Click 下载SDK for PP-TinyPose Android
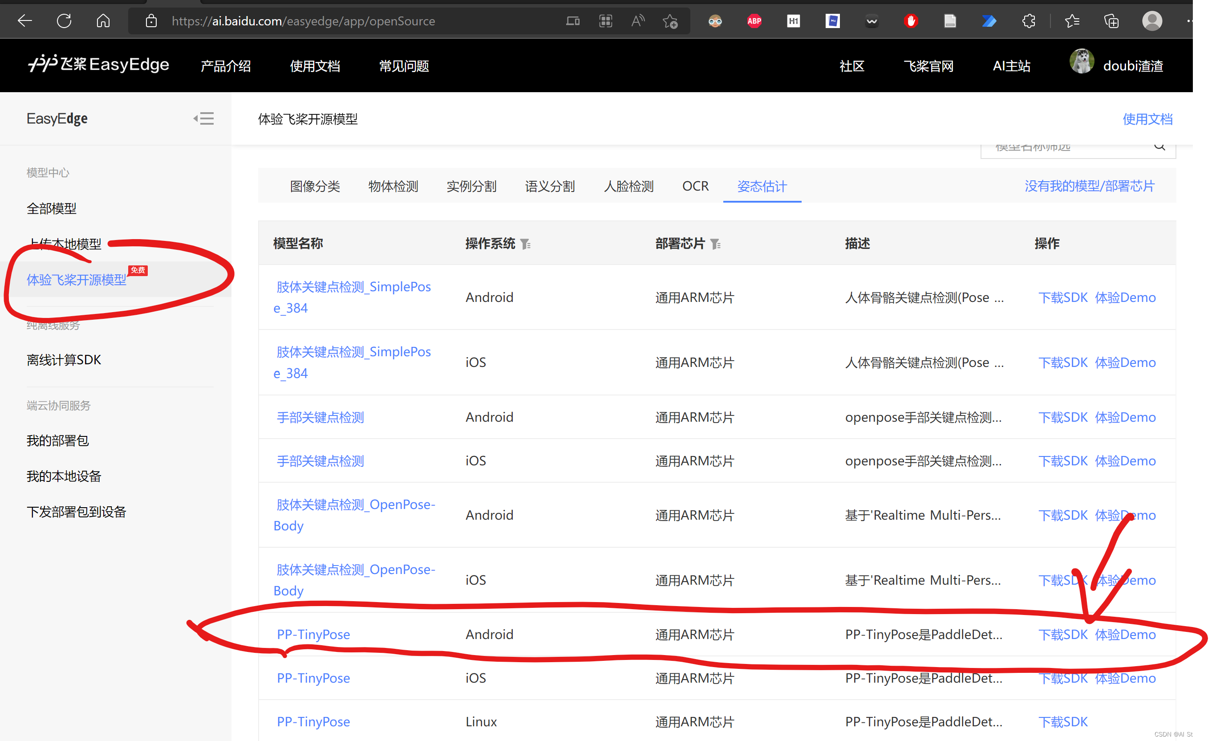1212x741 pixels. [x=1063, y=634]
